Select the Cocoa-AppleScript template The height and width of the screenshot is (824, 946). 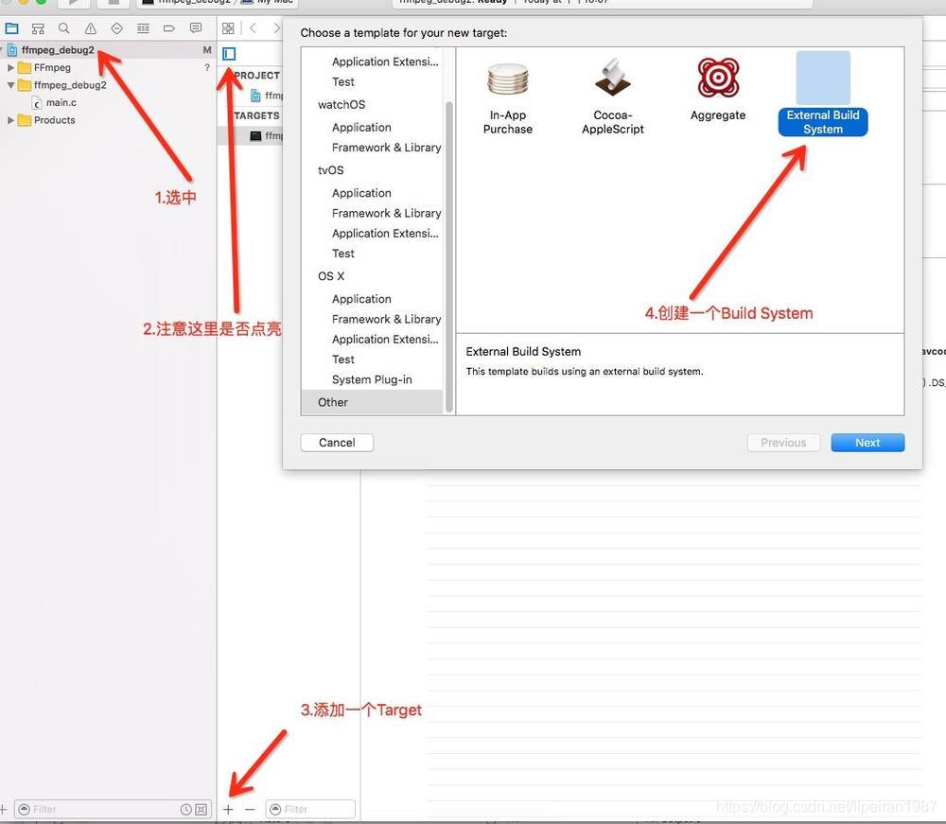click(612, 97)
